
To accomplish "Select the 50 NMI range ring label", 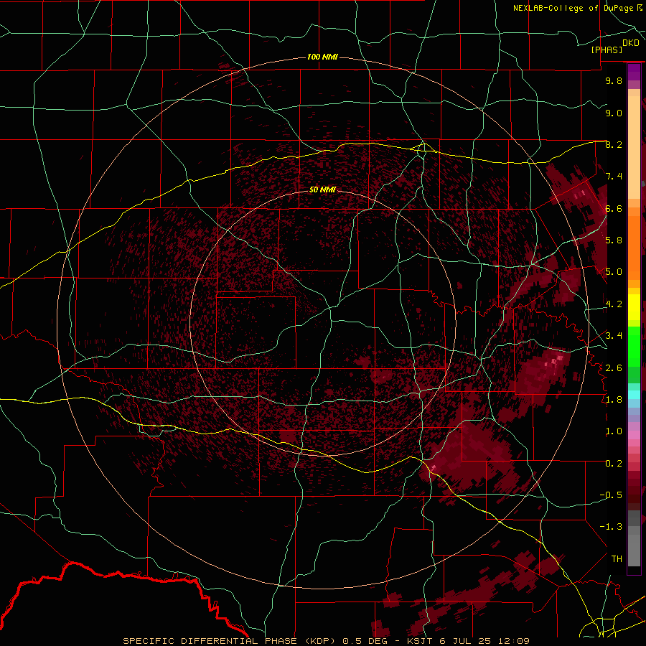I will pyautogui.click(x=322, y=189).
